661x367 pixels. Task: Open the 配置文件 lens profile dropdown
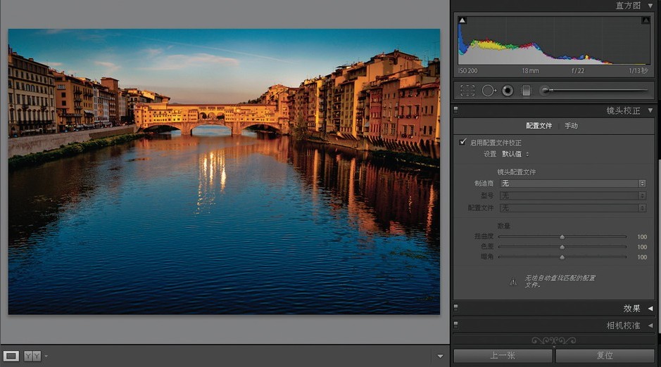572,208
